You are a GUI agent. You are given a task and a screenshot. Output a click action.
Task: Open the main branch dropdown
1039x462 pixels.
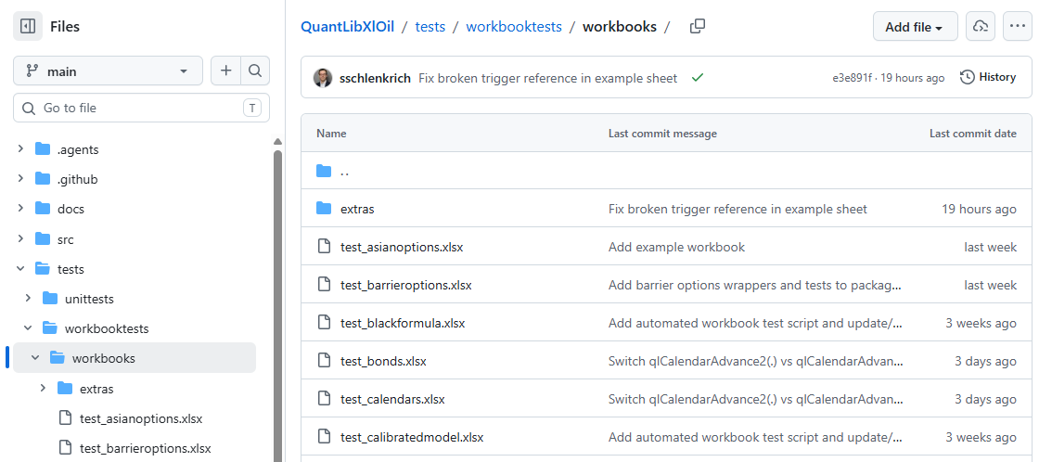(x=108, y=71)
